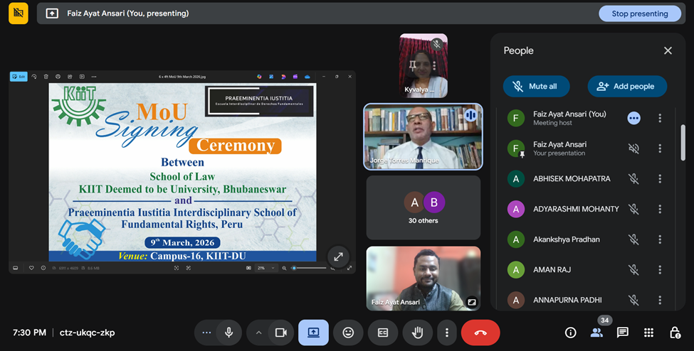Open the 21% zoom level dropdown
Screen dimensions: 694x351
click(266, 268)
